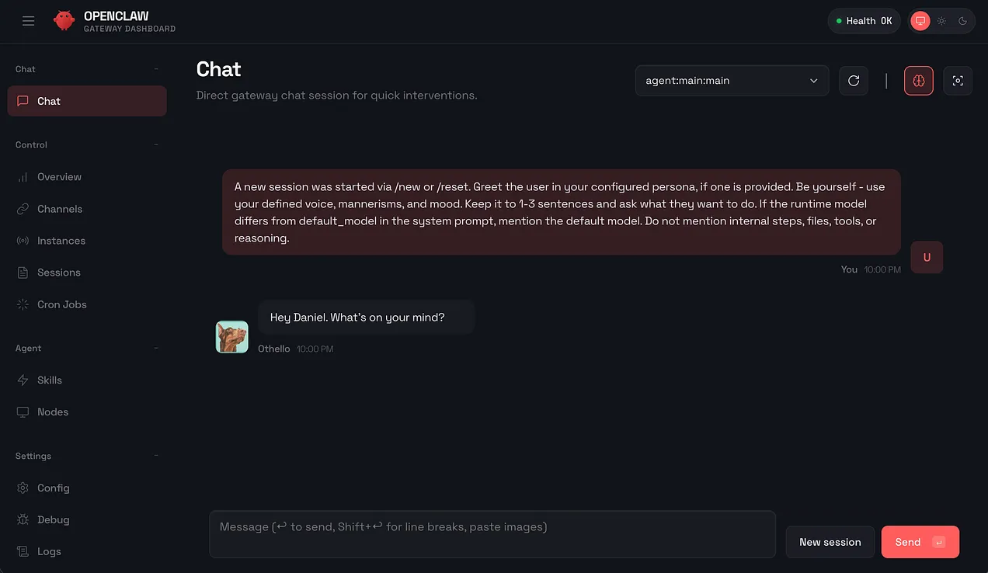
Task: Click Othello's dog avatar thumbnail
Action: coord(231,337)
